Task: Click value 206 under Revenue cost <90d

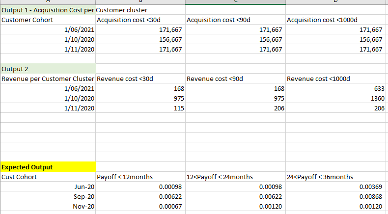Action: [x=235, y=108]
